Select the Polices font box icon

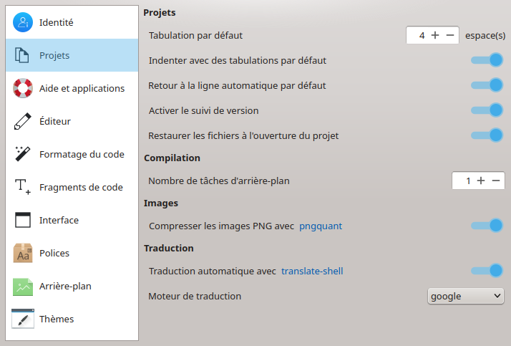pos(23,253)
